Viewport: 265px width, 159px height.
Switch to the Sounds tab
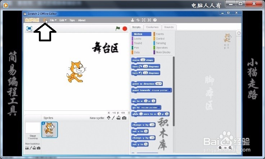[169, 27]
